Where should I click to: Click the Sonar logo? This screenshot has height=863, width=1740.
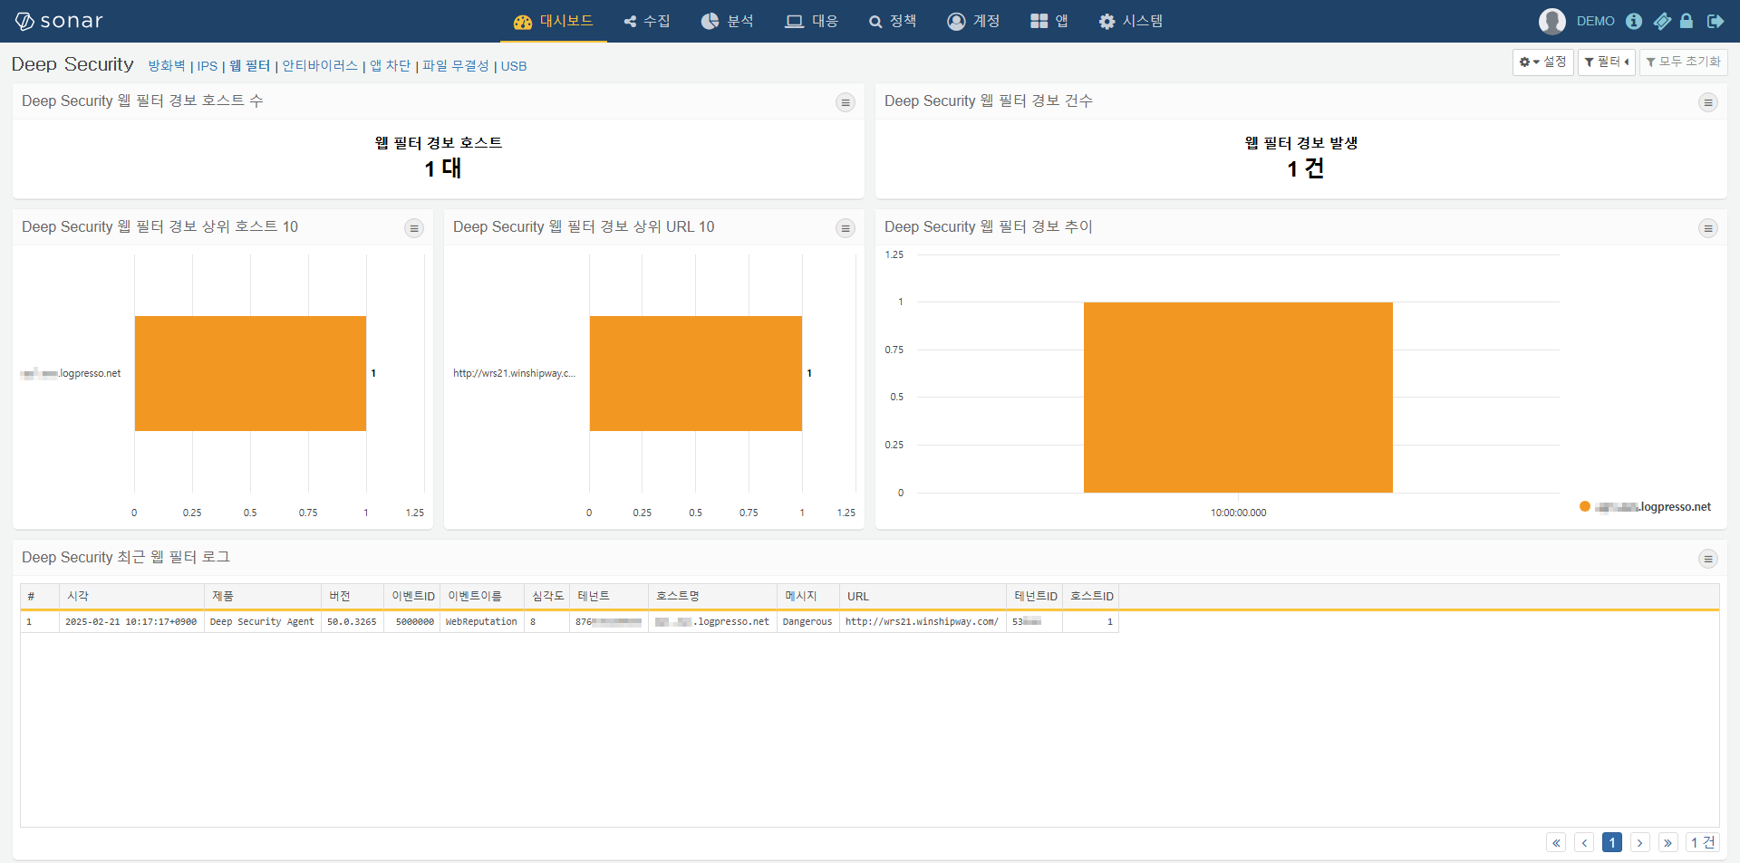(59, 21)
